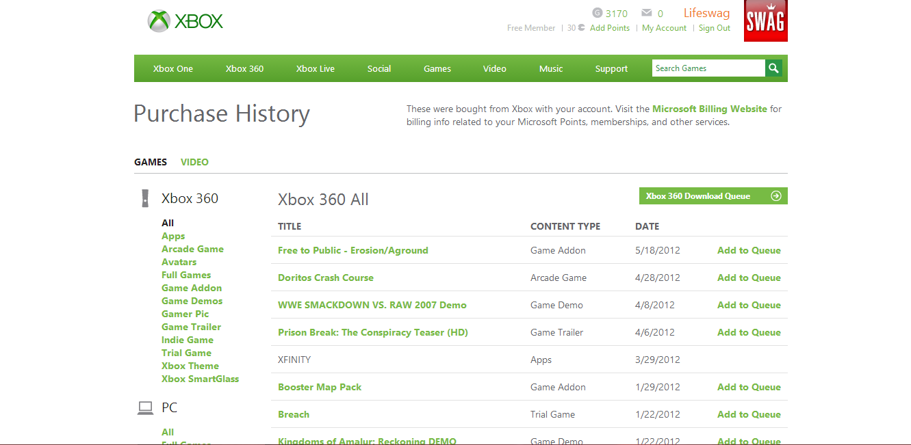Click the XFINITY row title
The width and height of the screenshot is (911, 445).
[294, 360]
